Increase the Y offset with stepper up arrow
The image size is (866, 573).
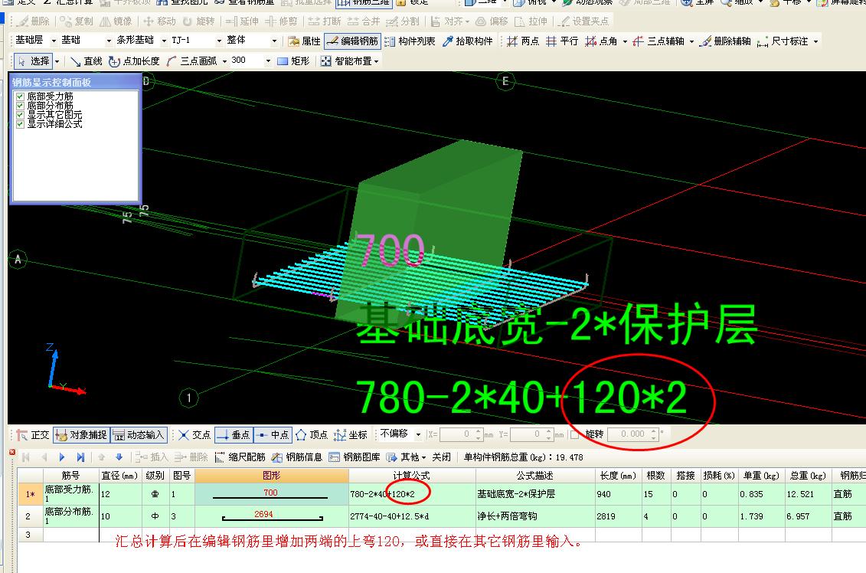pos(549,431)
